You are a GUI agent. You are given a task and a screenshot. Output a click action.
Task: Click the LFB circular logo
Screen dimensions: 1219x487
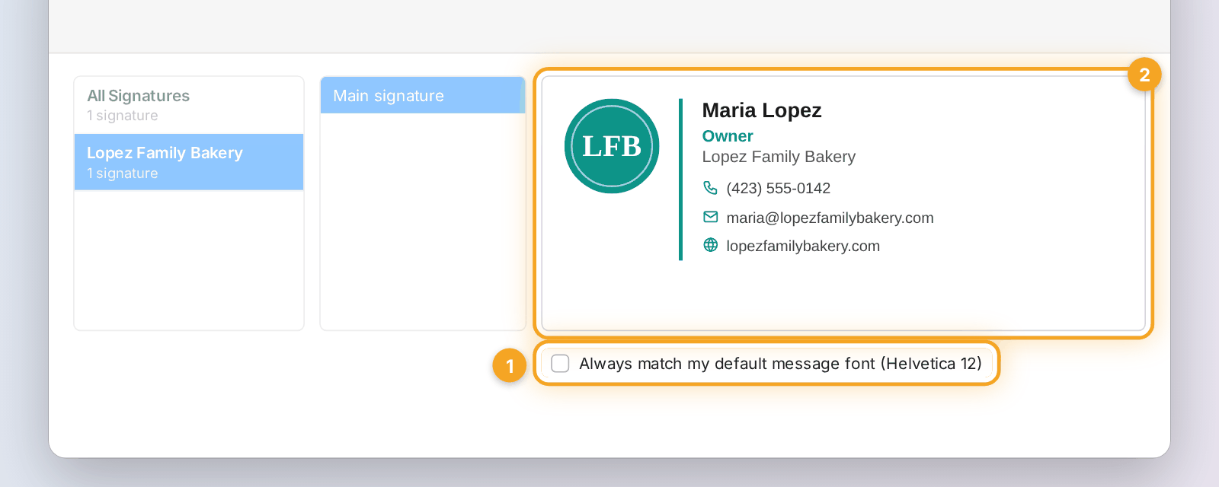coord(612,146)
